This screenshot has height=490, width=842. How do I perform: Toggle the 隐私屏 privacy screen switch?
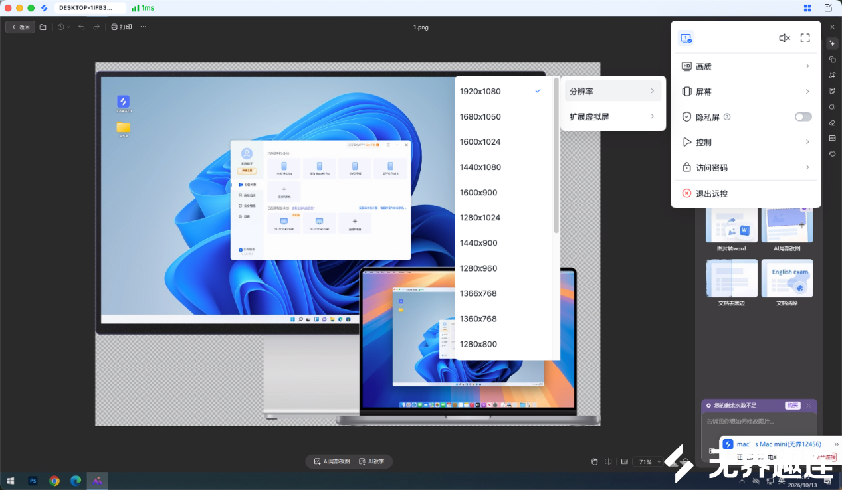point(803,117)
